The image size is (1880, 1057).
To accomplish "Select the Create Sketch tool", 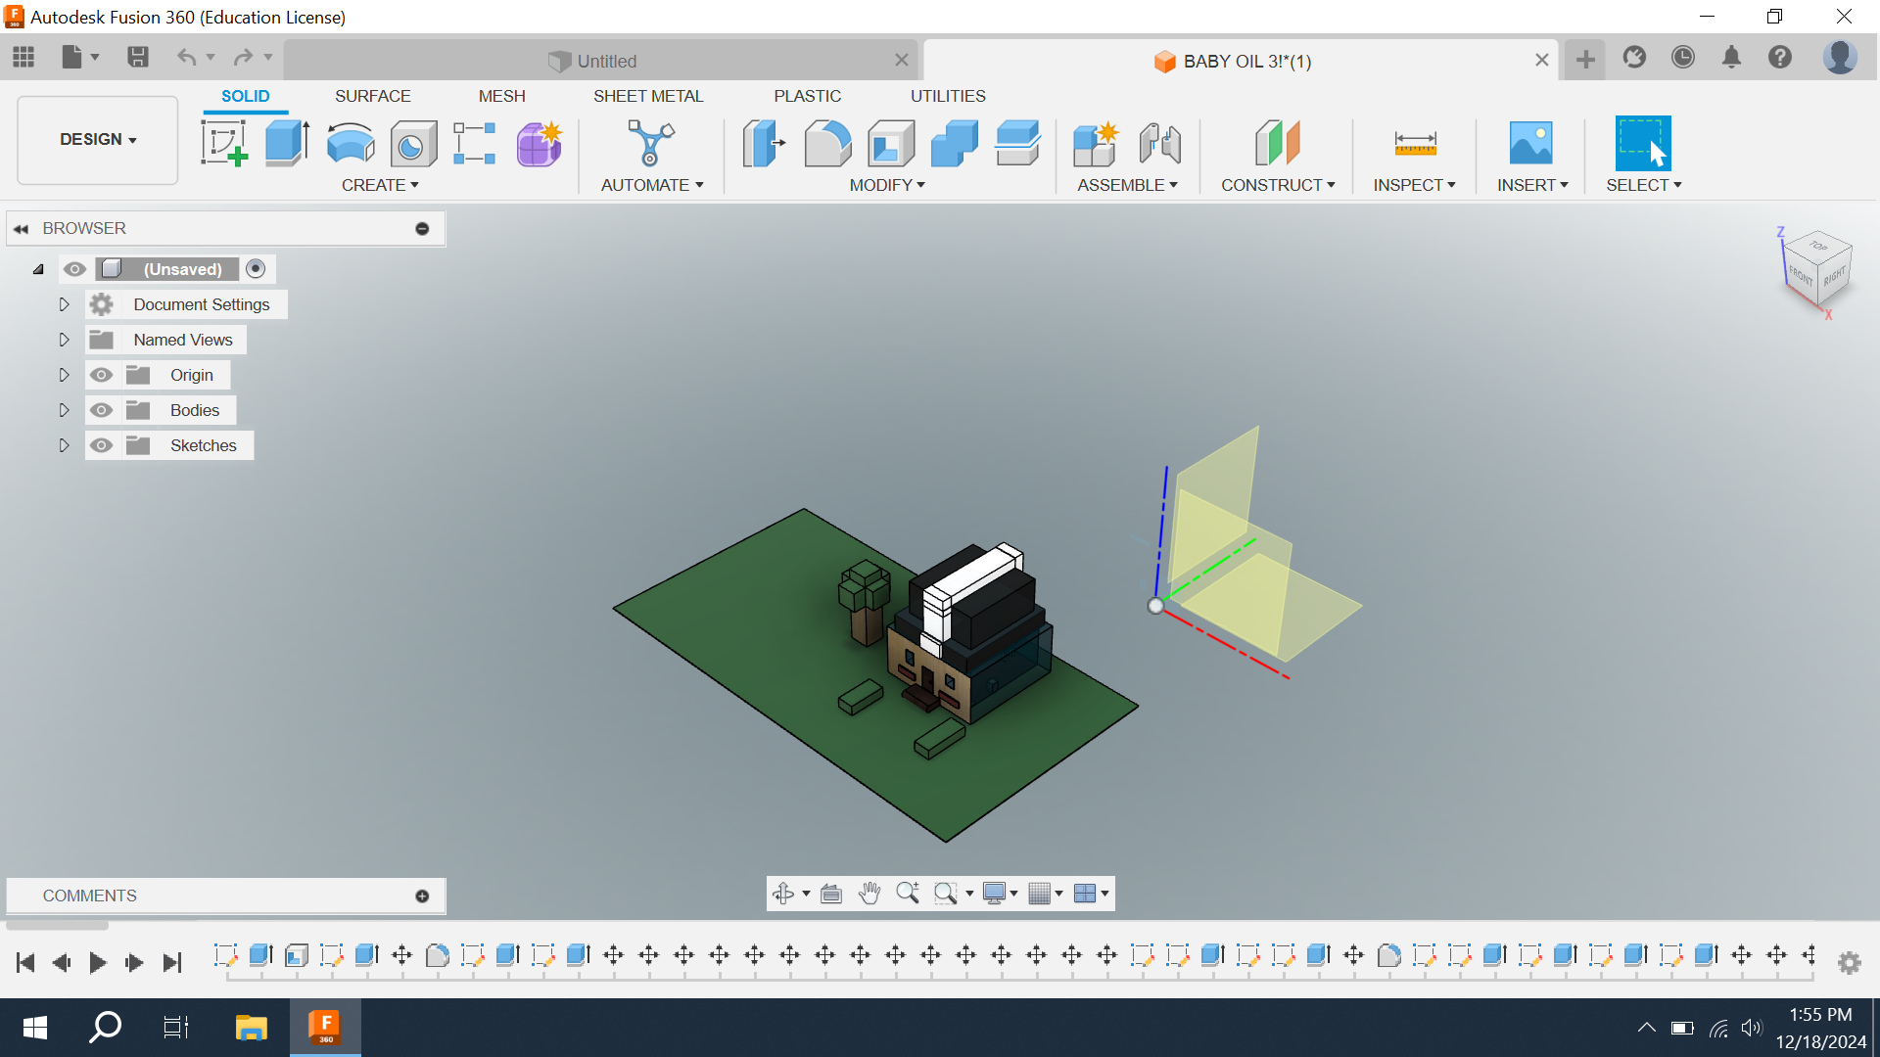I will click(224, 143).
